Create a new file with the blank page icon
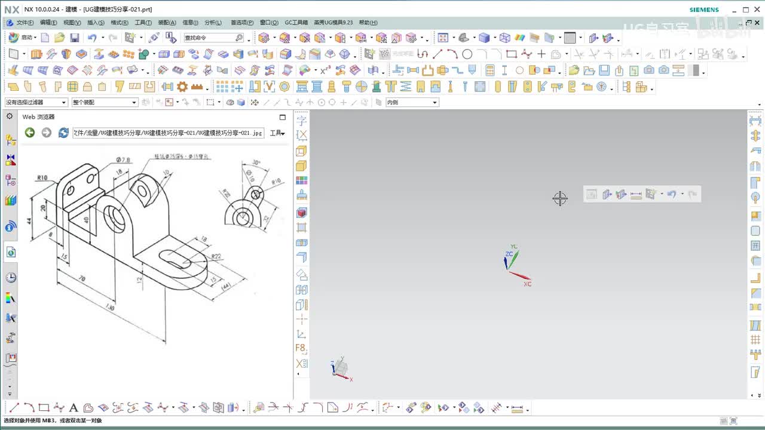Screen dimensions: 765x430 point(45,38)
